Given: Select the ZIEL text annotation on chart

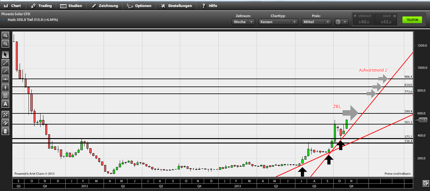Looking at the screenshot, I should (337, 107).
